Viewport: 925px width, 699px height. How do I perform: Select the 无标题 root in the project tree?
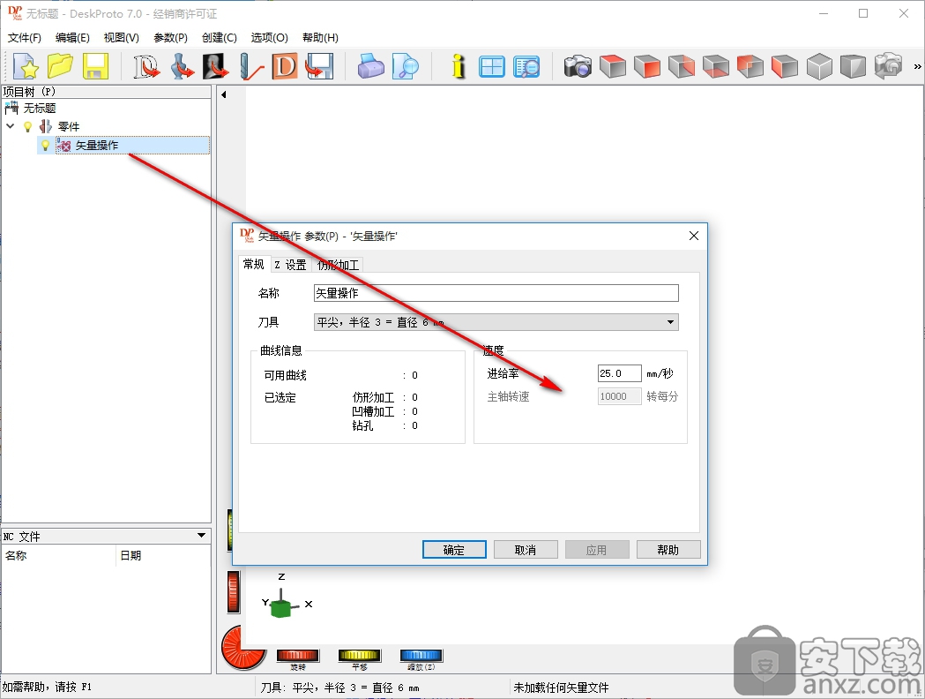pos(40,108)
